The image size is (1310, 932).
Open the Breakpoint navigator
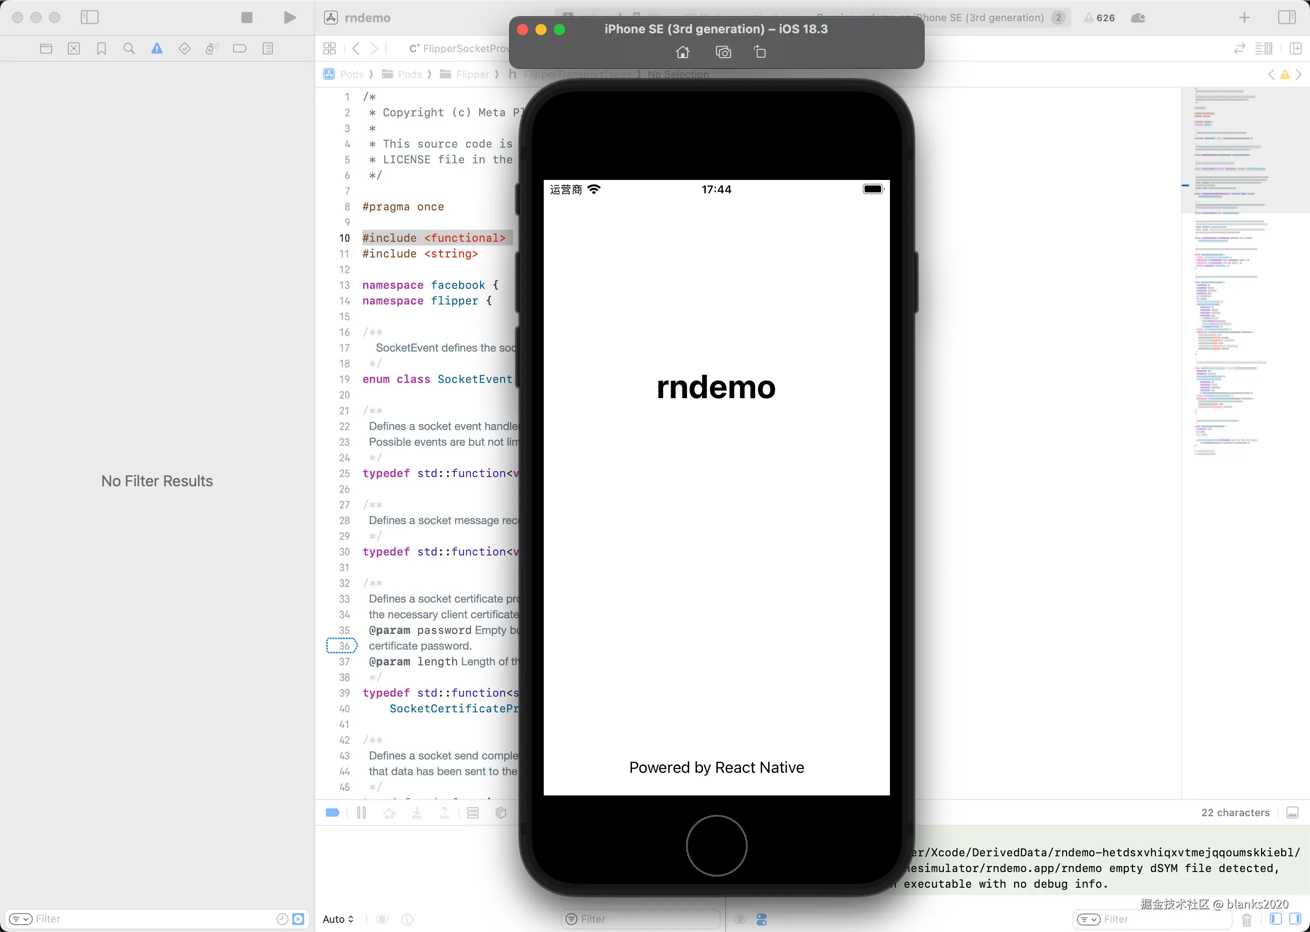click(240, 49)
